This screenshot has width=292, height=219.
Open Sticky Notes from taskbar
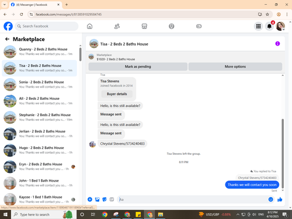[x=138, y=214]
